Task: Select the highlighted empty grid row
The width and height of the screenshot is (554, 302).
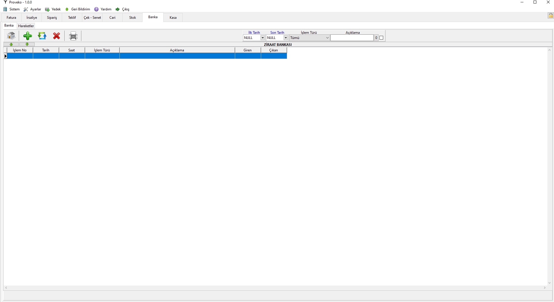Action: (147, 56)
